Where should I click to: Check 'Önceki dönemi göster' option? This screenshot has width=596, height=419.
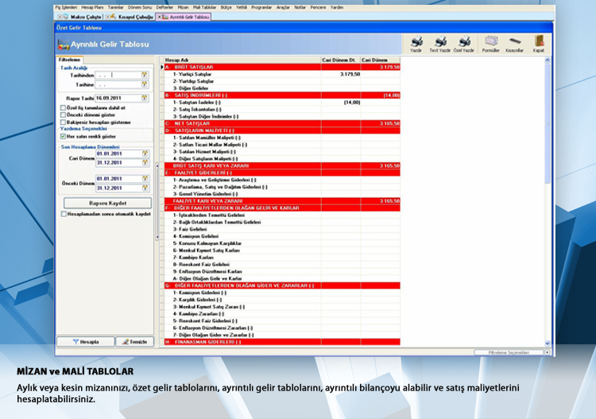coord(64,114)
